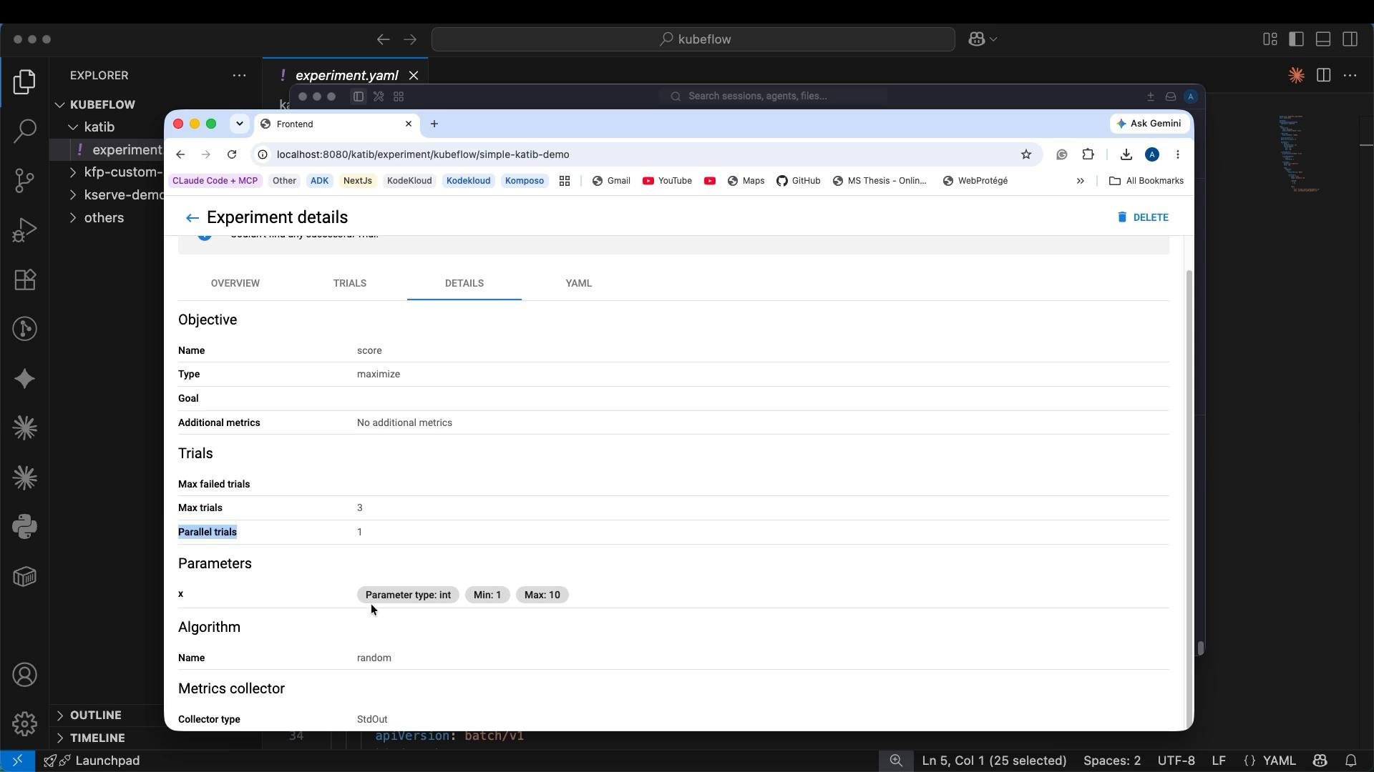Show more bookmarks chevron
Screen dimensions: 1374x772
(x=1081, y=181)
